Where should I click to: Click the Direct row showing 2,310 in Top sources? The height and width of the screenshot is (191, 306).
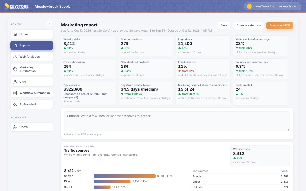click(240, 182)
